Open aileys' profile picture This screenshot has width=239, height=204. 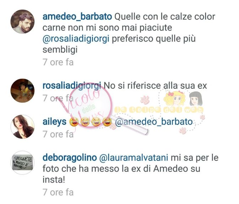(x=22, y=127)
